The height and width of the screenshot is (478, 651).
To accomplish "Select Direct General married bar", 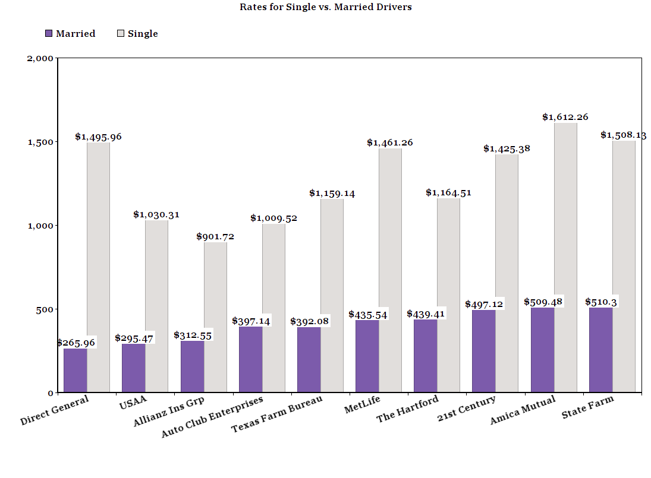I will point(75,370).
